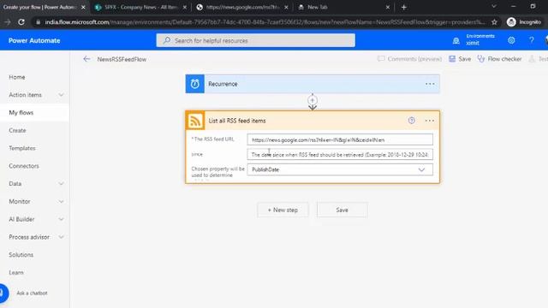
Task: Click the Power Automate title
Action: point(34,40)
